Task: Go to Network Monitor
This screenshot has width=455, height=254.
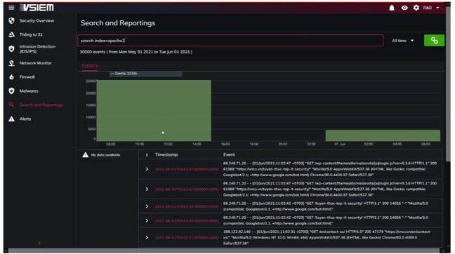Action: click(35, 63)
